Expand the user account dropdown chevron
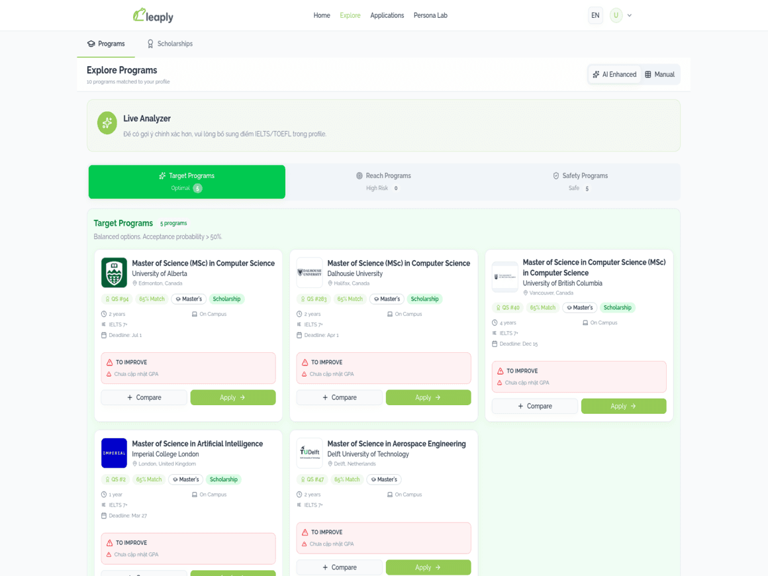 (630, 15)
